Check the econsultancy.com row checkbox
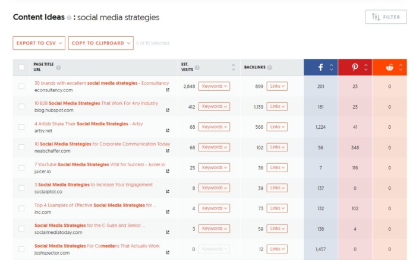 pos(21,87)
